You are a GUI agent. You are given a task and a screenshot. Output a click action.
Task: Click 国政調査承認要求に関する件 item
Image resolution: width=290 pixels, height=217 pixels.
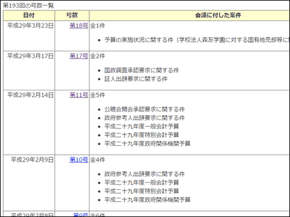pyautogui.click(x=141, y=71)
